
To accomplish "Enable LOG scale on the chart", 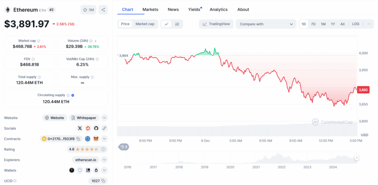I will pos(356,24).
